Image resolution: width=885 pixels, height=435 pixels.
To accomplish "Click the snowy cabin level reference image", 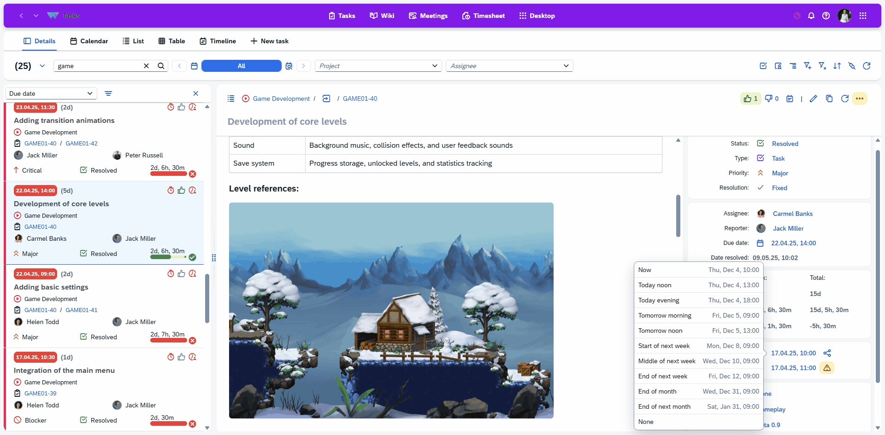I will click(391, 310).
